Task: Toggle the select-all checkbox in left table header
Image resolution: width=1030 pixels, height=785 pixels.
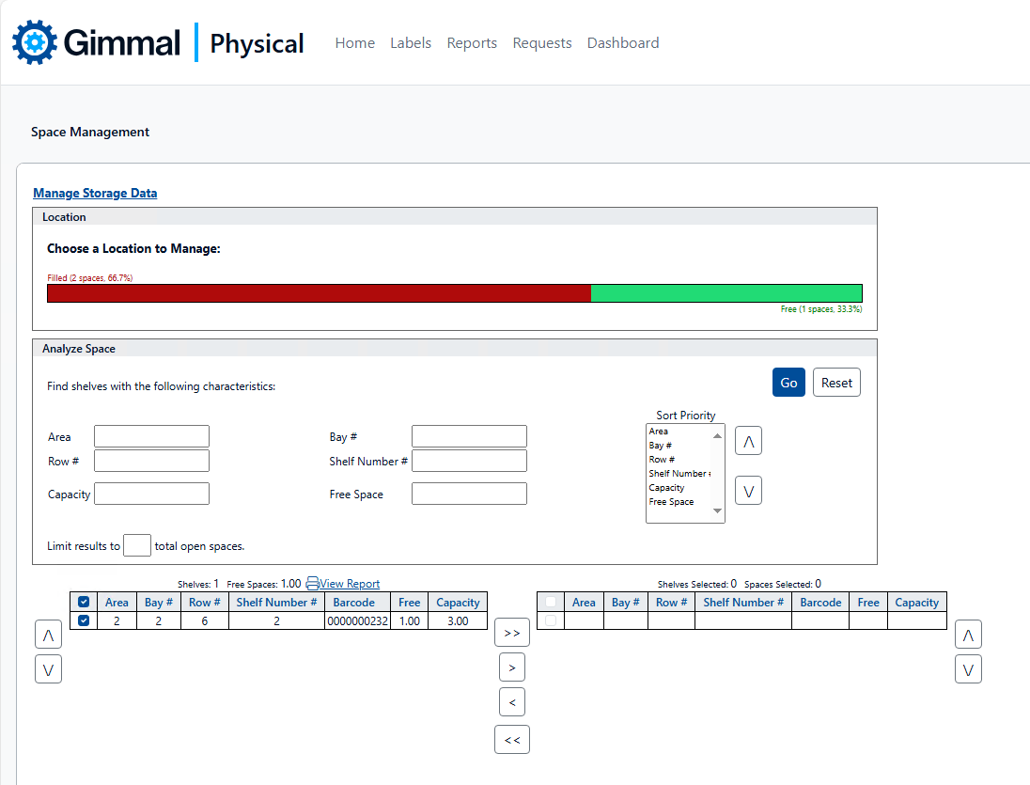Action: coord(84,603)
